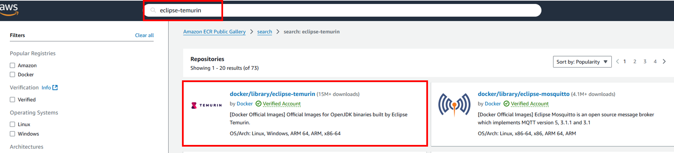Check the Windows operating system filter

pos(12,134)
